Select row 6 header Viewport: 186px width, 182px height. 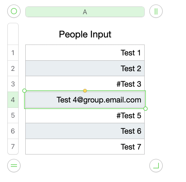(x=13, y=131)
